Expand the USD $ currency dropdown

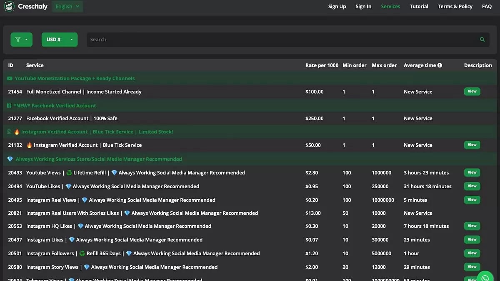pyautogui.click(x=59, y=40)
